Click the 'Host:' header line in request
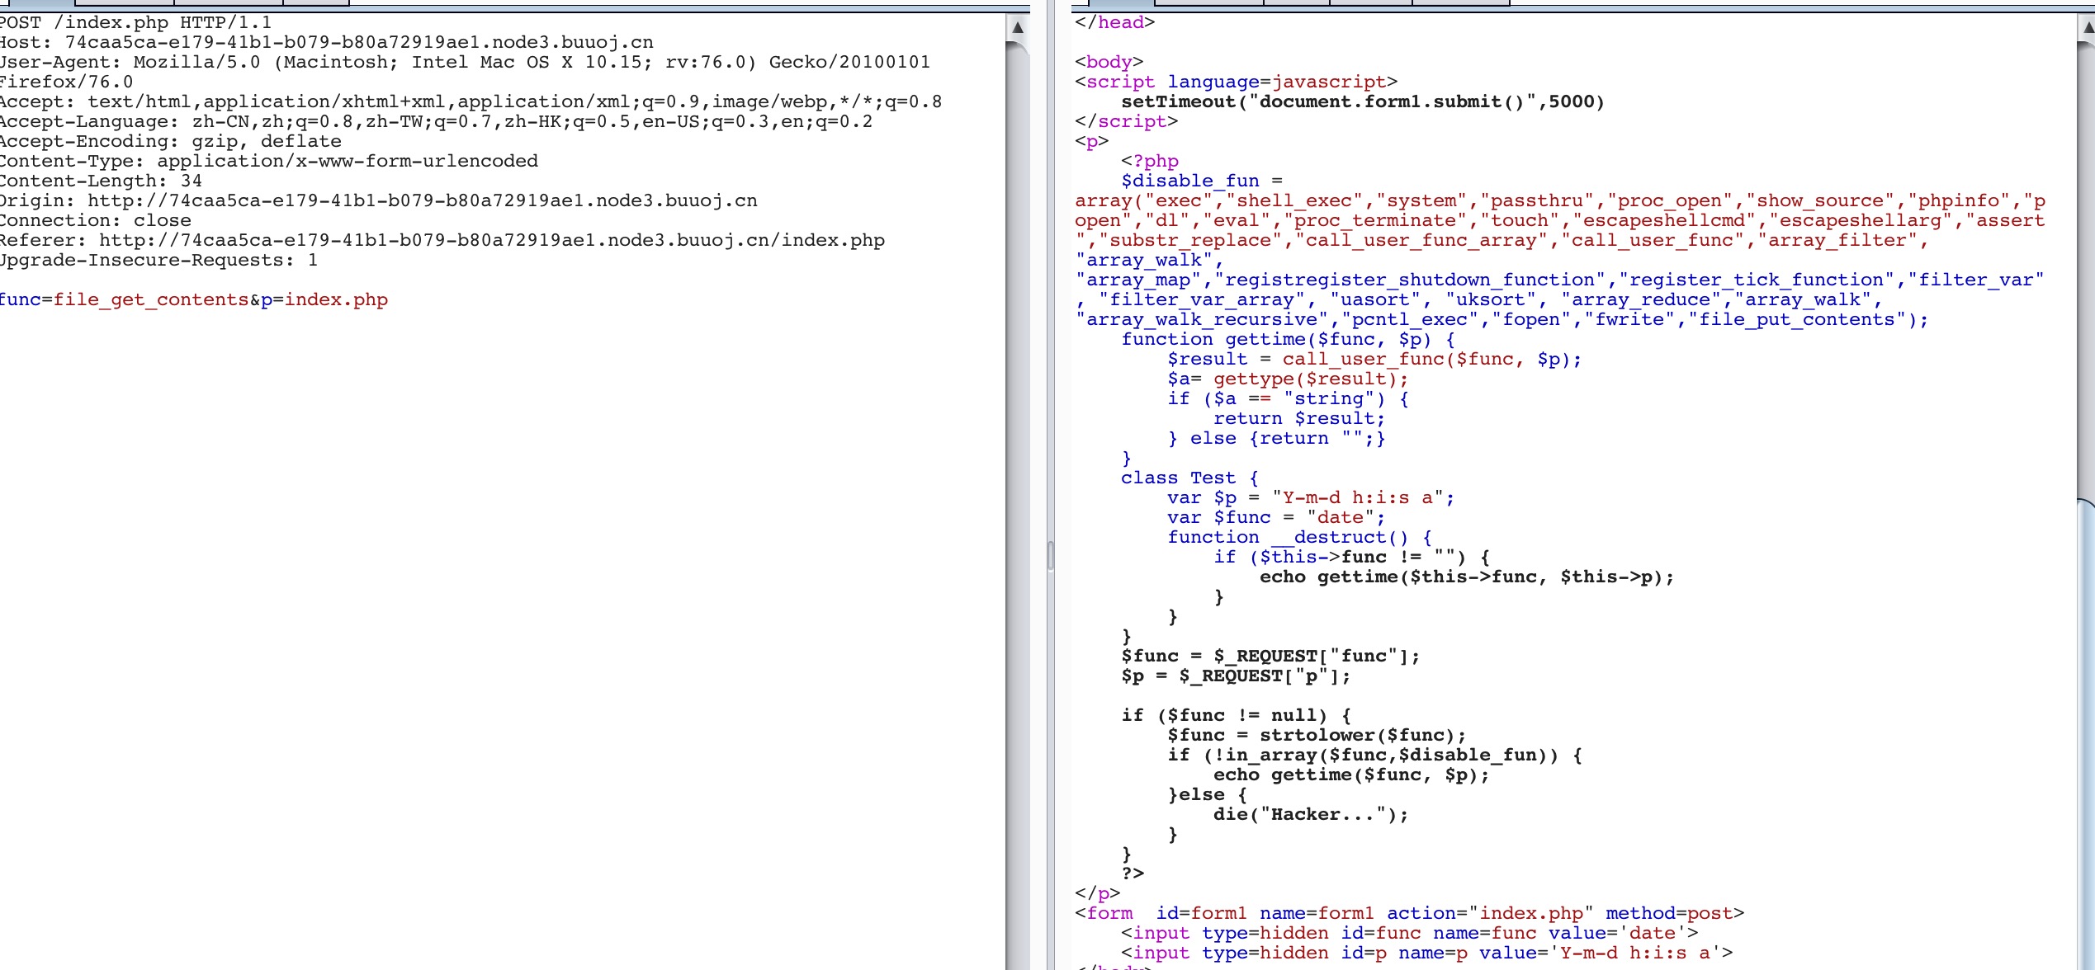This screenshot has height=970, width=2095. pos(327,42)
